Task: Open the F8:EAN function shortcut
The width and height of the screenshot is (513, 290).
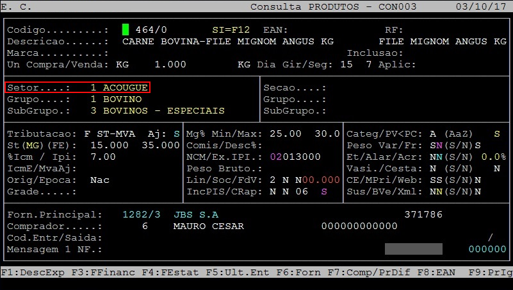Action: [x=436, y=273]
